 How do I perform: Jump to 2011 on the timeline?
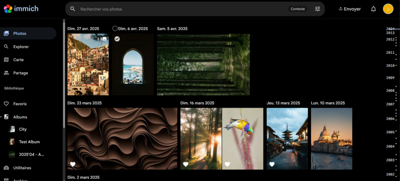(390, 53)
